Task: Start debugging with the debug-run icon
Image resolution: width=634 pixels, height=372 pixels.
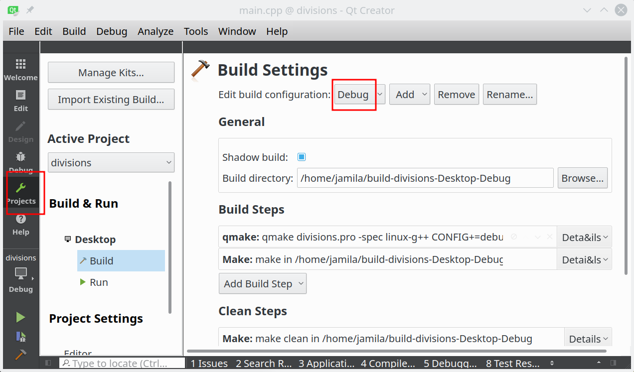Action: pos(20,337)
